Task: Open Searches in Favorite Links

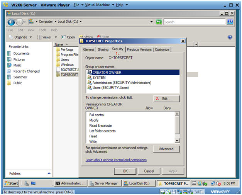Action: coord(20,77)
